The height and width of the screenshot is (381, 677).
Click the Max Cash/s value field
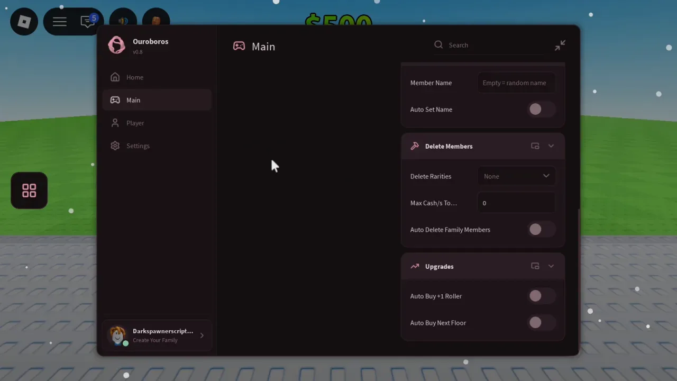[516, 203]
